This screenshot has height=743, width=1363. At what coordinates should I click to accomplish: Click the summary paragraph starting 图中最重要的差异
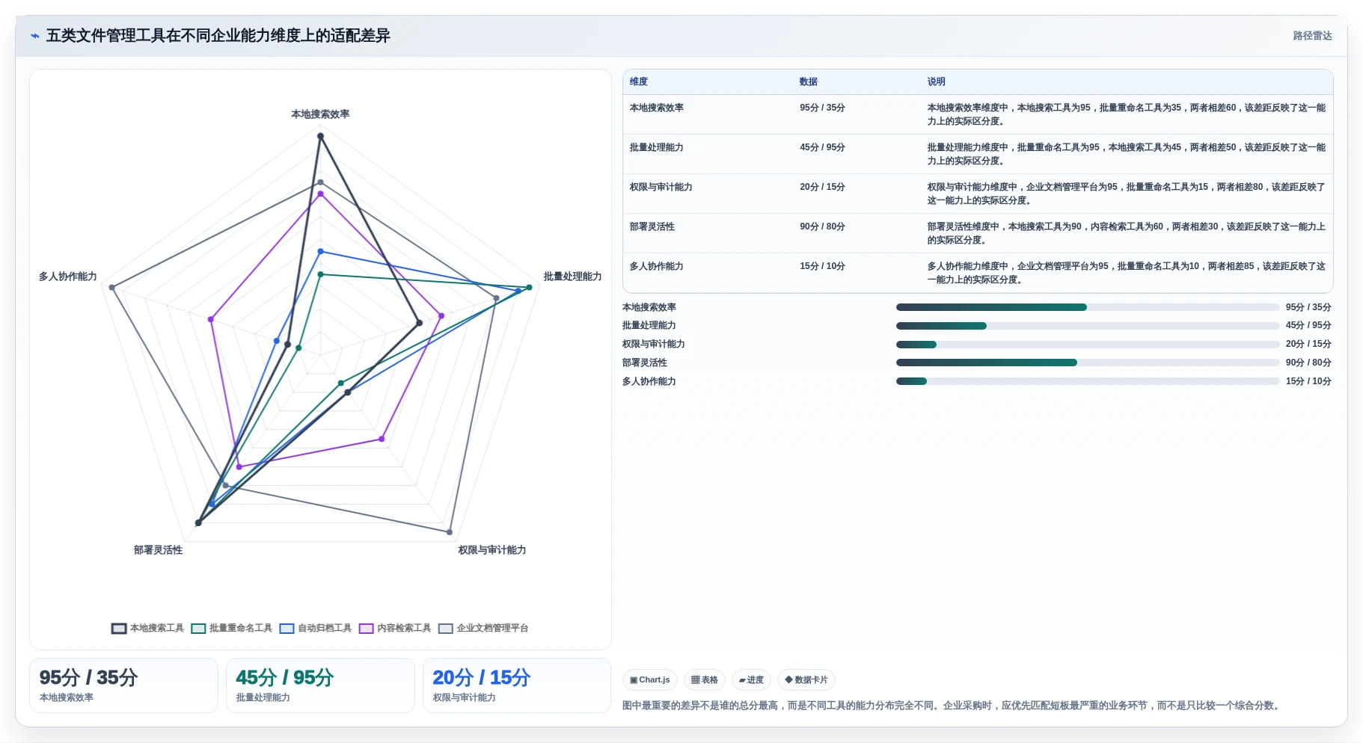[x=953, y=706]
